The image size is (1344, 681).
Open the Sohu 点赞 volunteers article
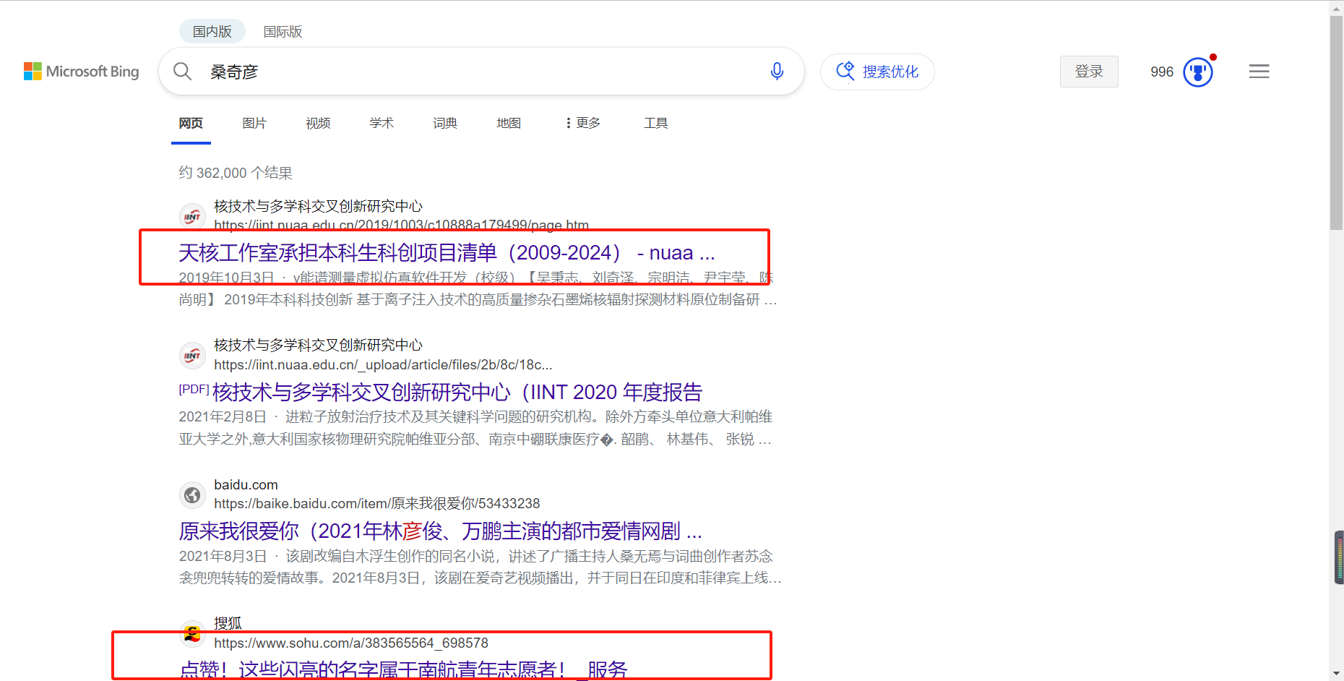403,669
